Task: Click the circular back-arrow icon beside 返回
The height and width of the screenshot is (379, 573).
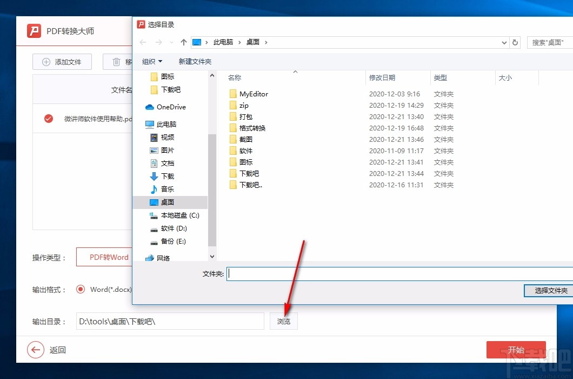Action: 35,350
